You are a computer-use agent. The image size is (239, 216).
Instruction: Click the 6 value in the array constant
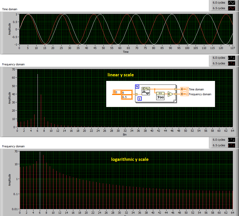[123, 92]
